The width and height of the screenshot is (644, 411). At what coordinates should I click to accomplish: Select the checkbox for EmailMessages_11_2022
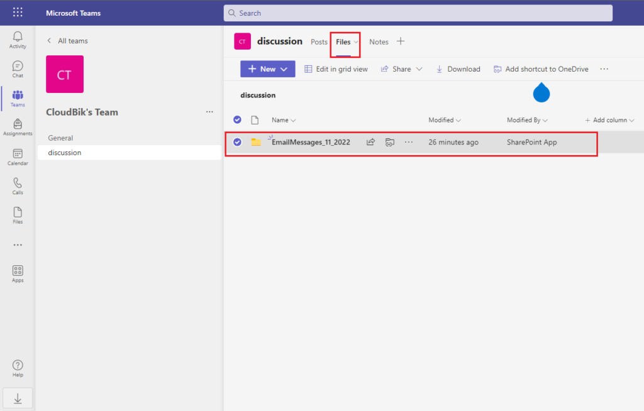(x=237, y=142)
